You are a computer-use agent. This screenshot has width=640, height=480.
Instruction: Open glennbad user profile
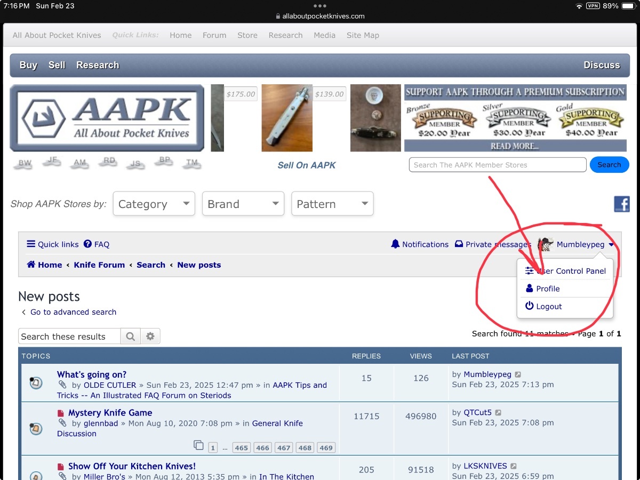click(101, 423)
